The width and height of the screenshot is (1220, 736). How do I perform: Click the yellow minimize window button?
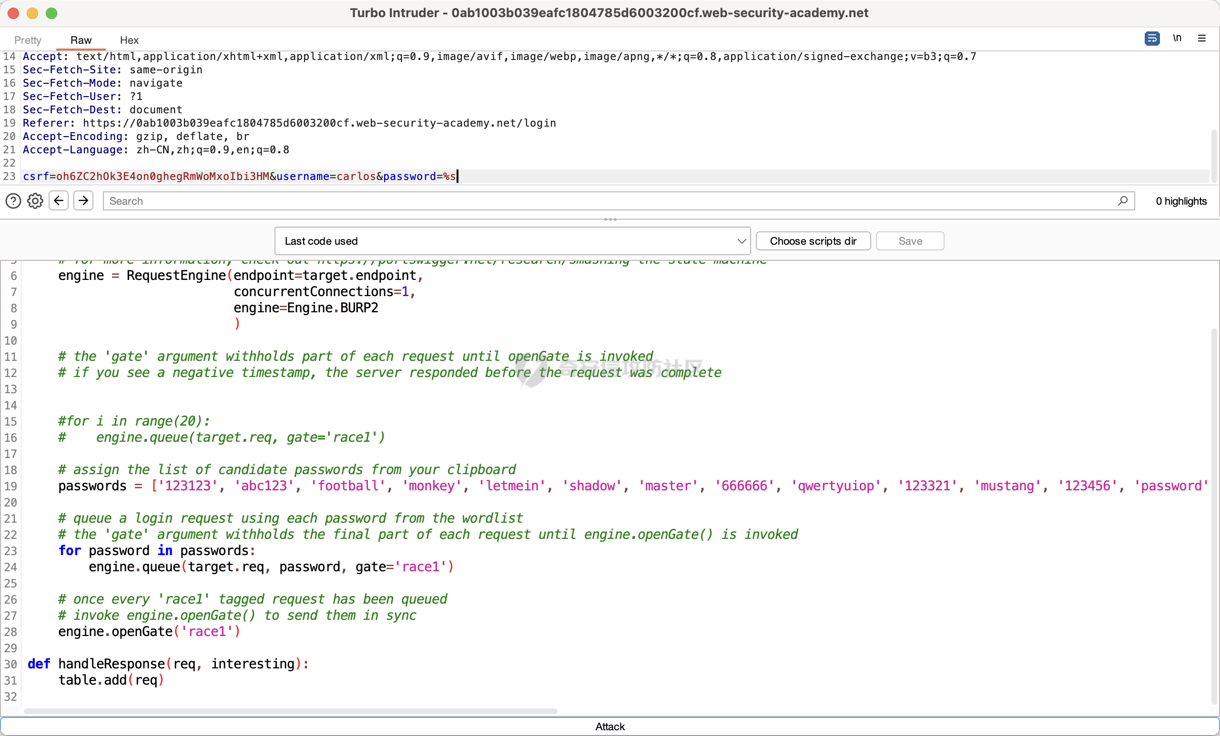tap(32, 13)
